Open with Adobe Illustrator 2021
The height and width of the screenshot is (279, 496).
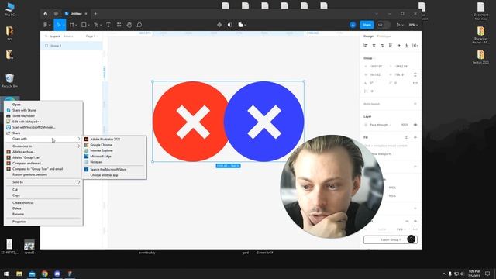(x=114, y=139)
